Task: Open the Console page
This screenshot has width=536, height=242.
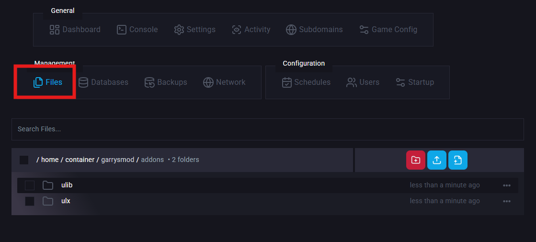Action: point(137,30)
